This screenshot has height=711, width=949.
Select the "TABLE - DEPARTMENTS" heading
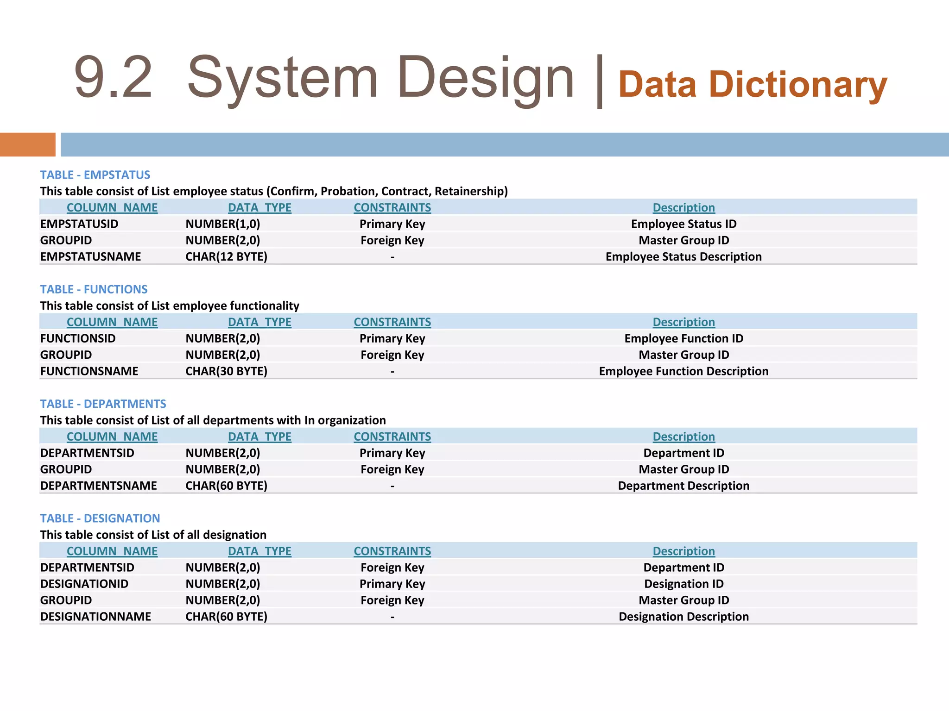103,404
